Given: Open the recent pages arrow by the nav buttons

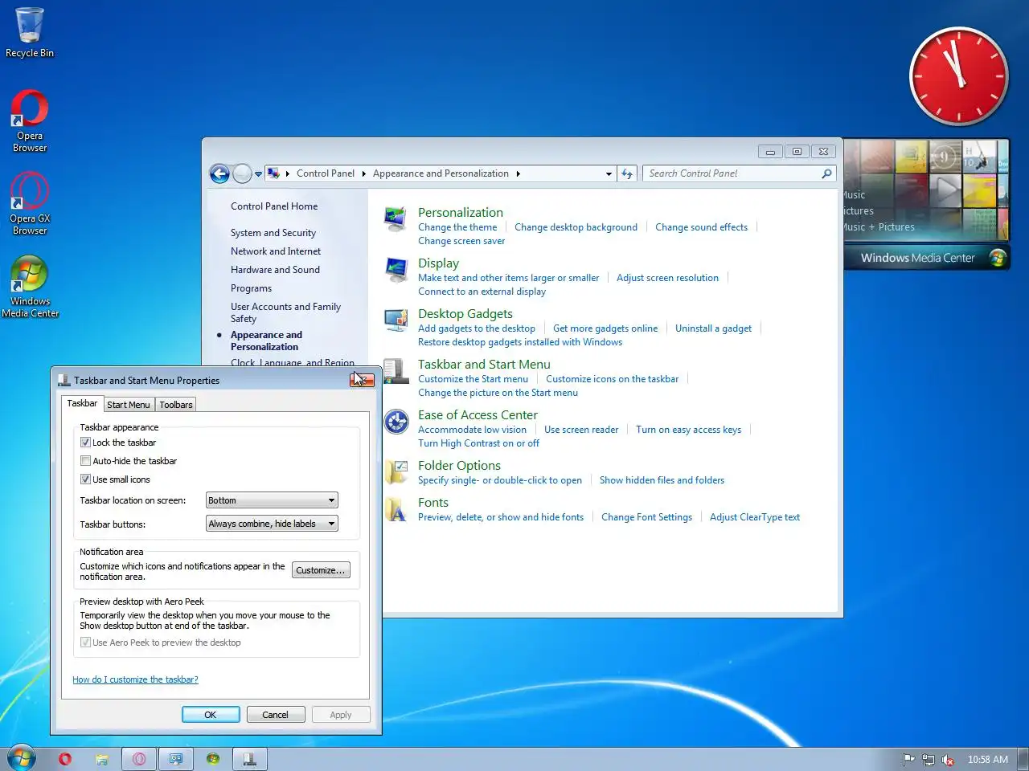Looking at the screenshot, I should pos(258,173).
